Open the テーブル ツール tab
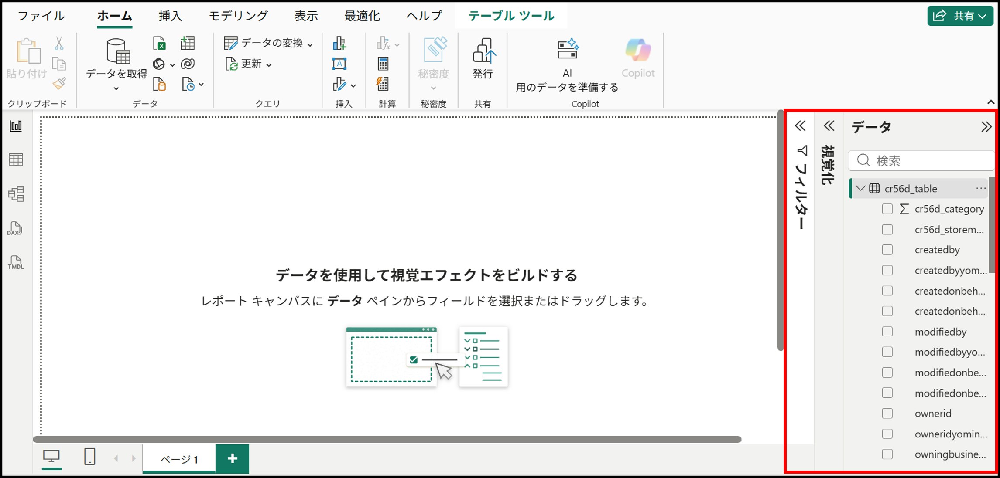1000x478 pixels. coord(510,15)
